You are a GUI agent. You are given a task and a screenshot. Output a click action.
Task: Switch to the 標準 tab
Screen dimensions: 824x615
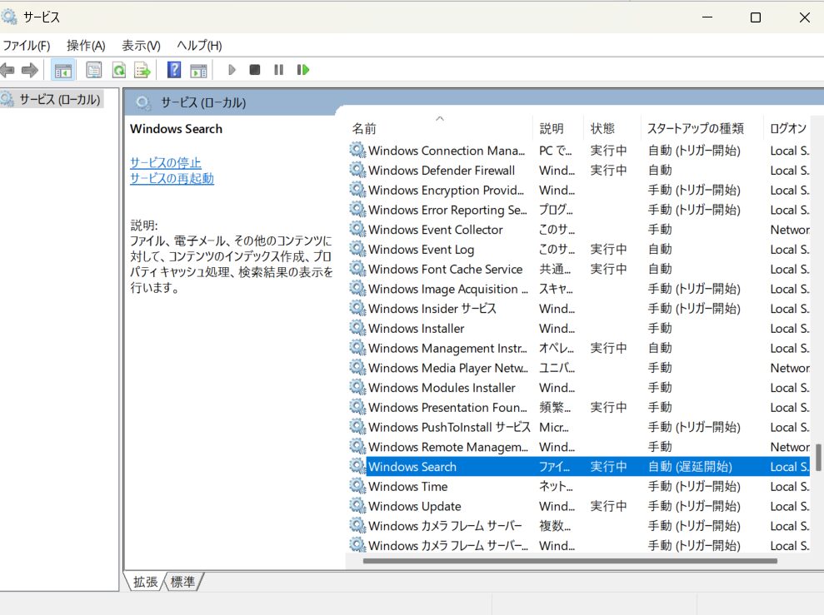[182, 582]
